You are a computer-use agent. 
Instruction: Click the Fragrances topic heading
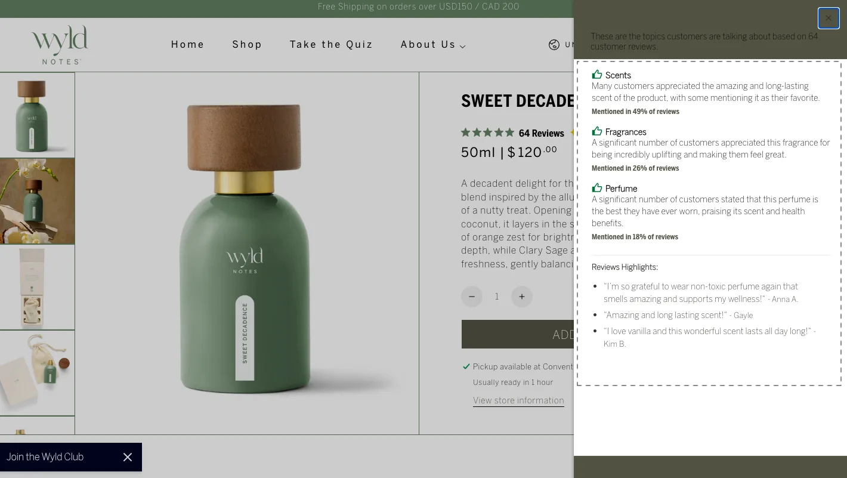(x=626, y=132)
